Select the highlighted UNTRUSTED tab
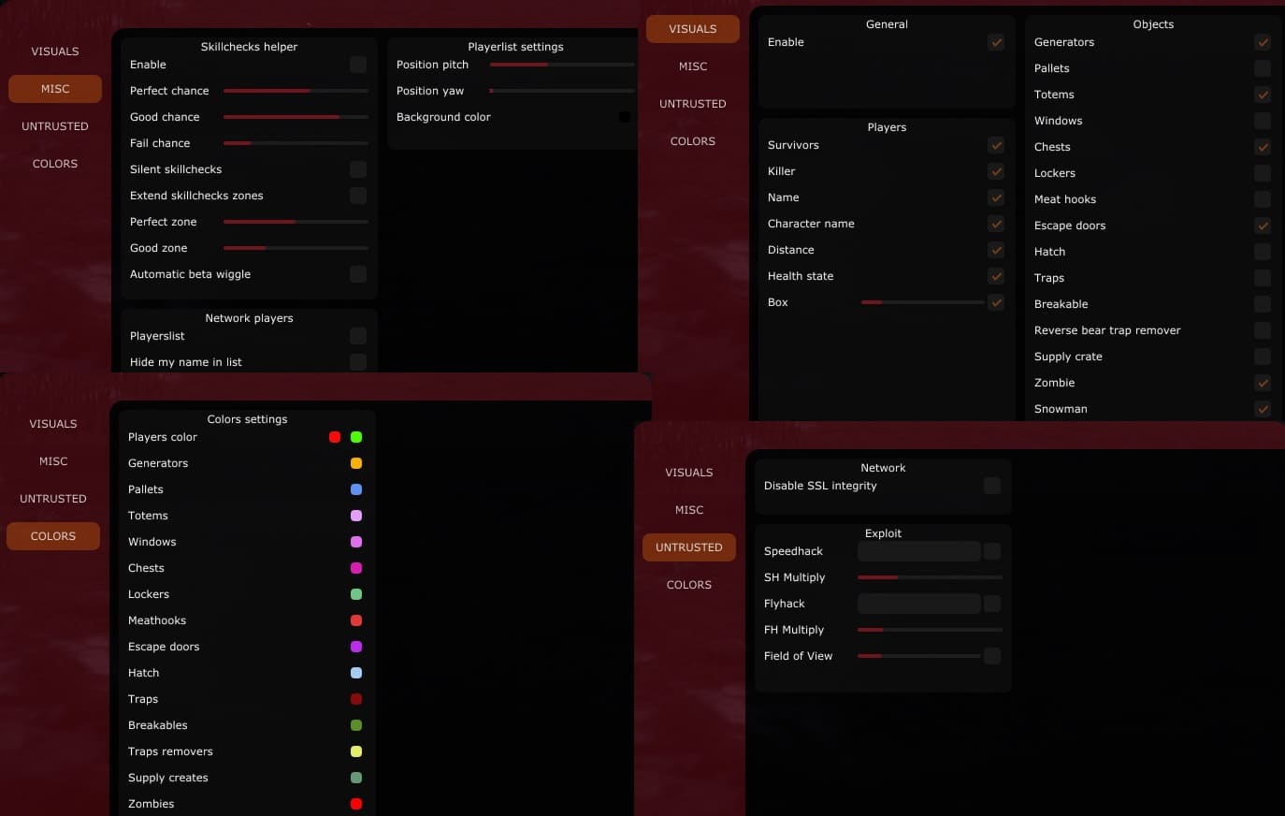 [x=689, y=547]
